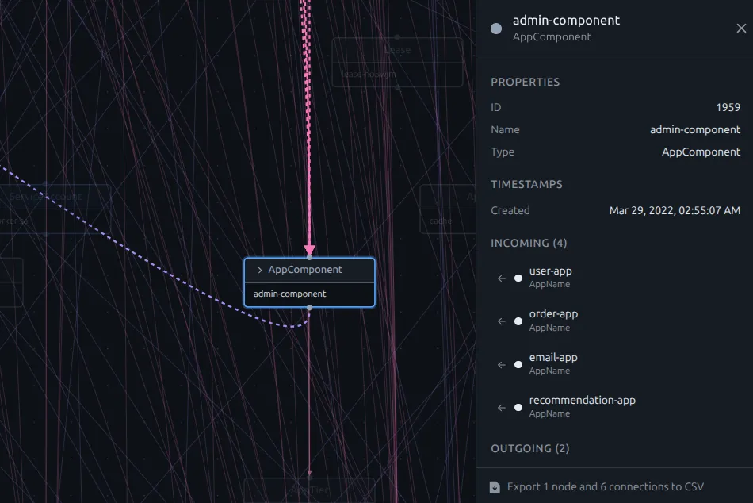Click the white dot next to user-app
The height and width of the screenshot is (503, 753).
coord(518,278)
